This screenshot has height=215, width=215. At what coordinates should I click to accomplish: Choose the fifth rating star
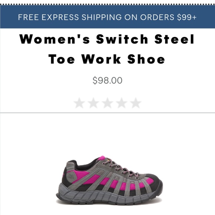pos(136,103)
